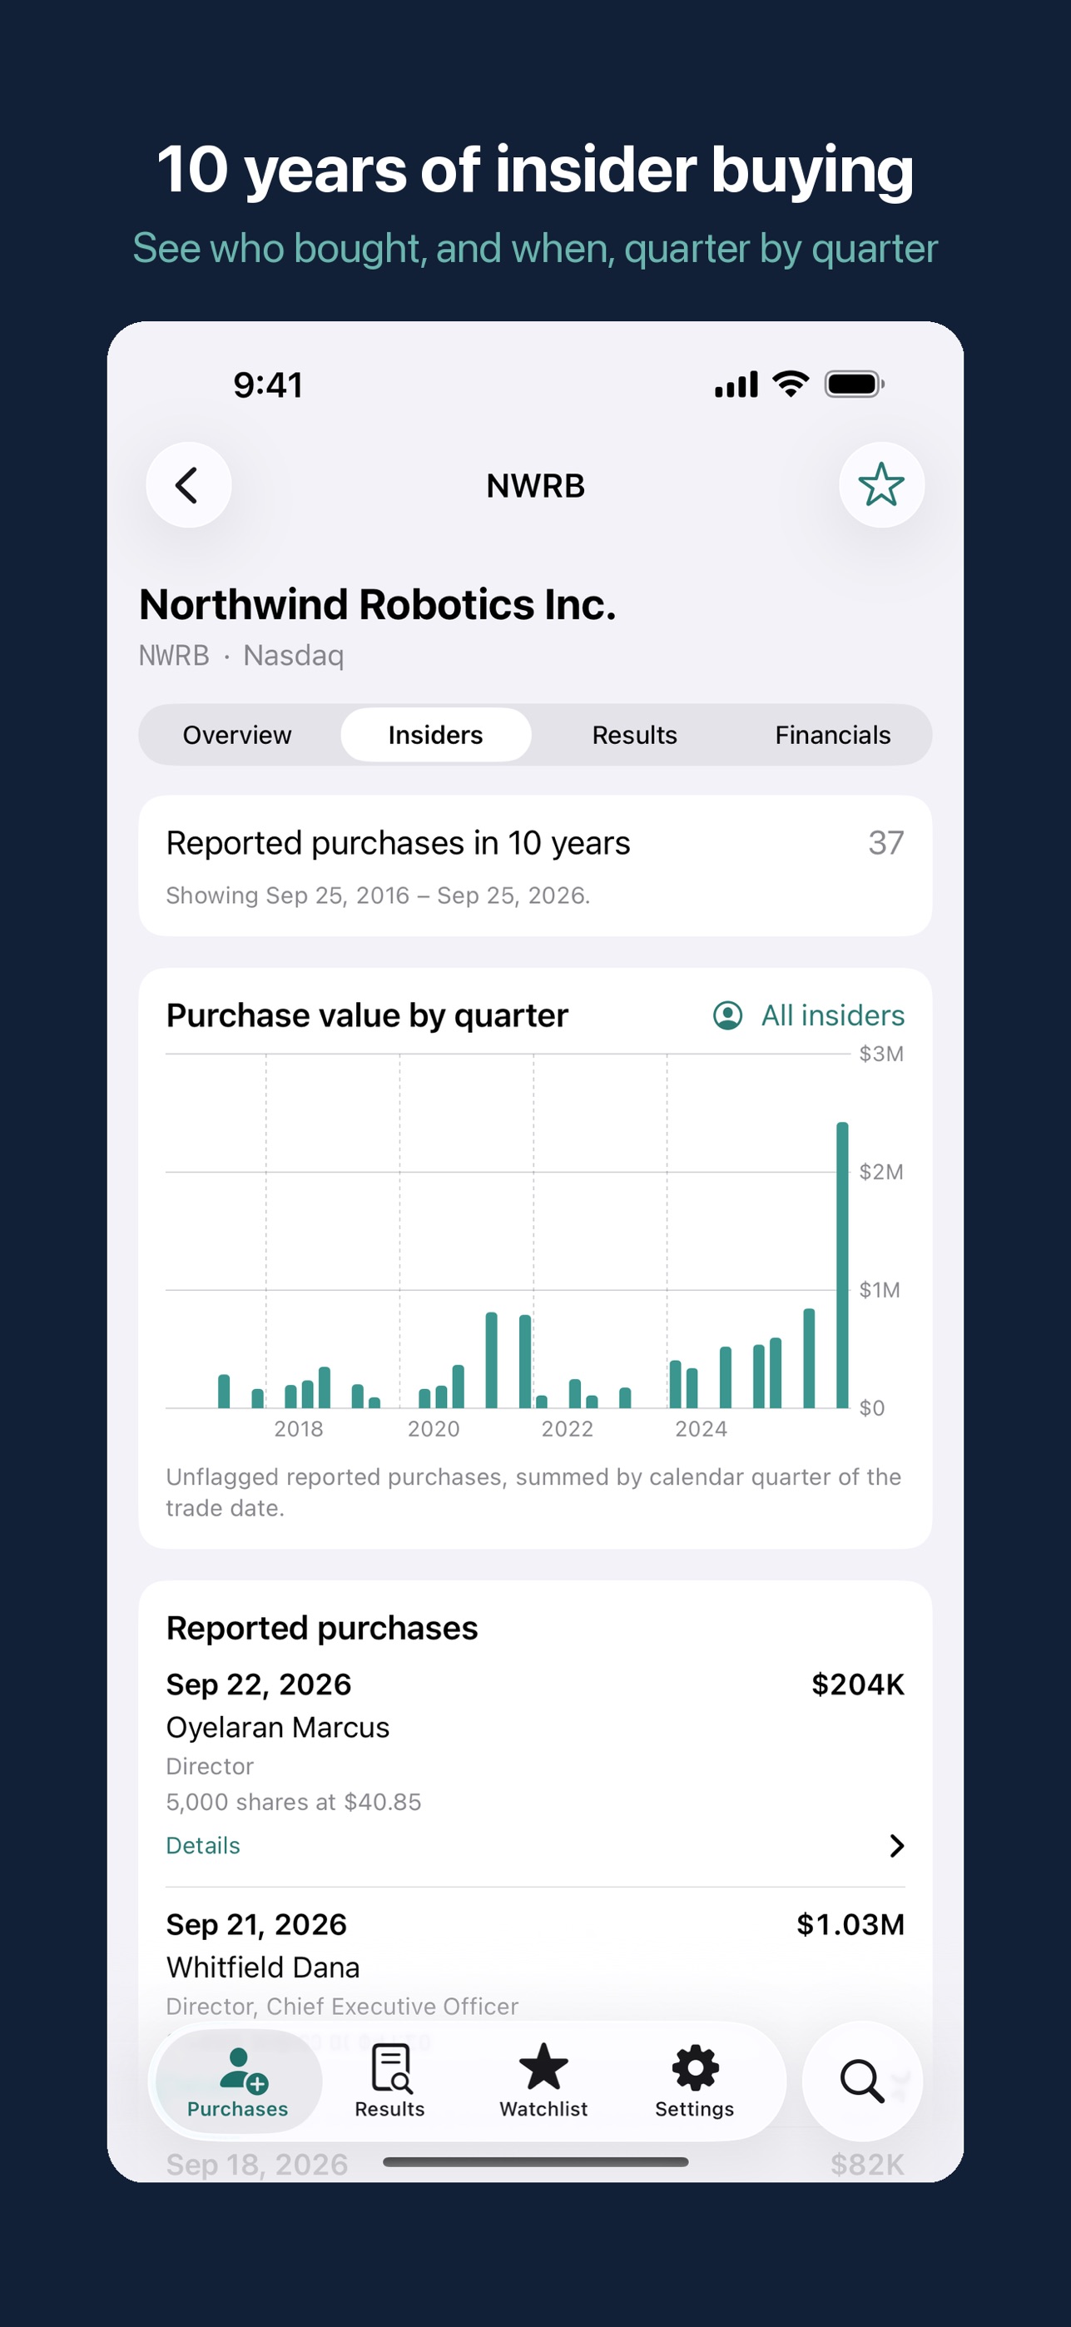Tap the 2018 axis label on chart
1071x2327 pixels.
[x=298, y=1429]
